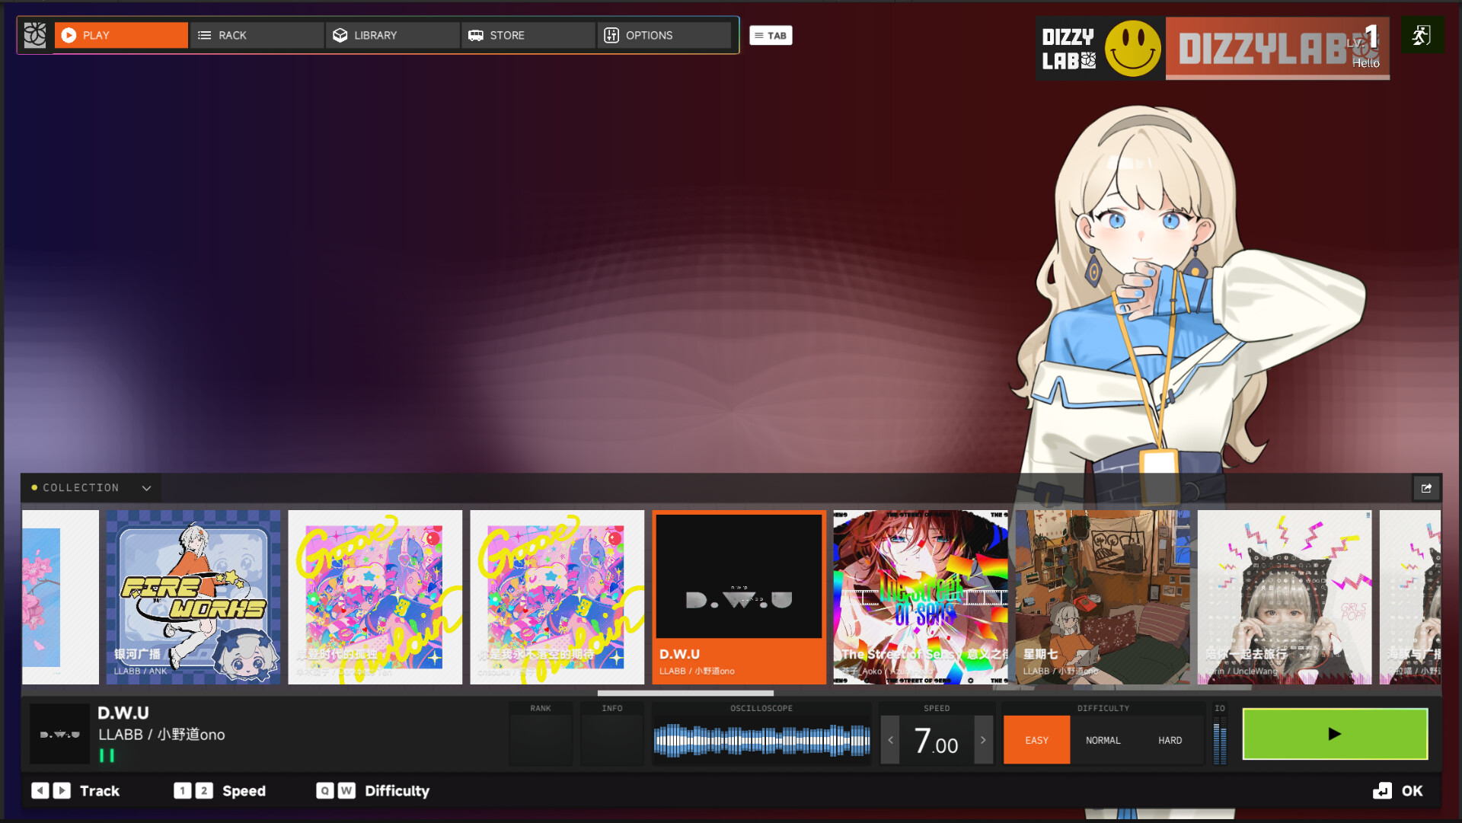Select the cherry blossom cover at far left

pos(60,597)
